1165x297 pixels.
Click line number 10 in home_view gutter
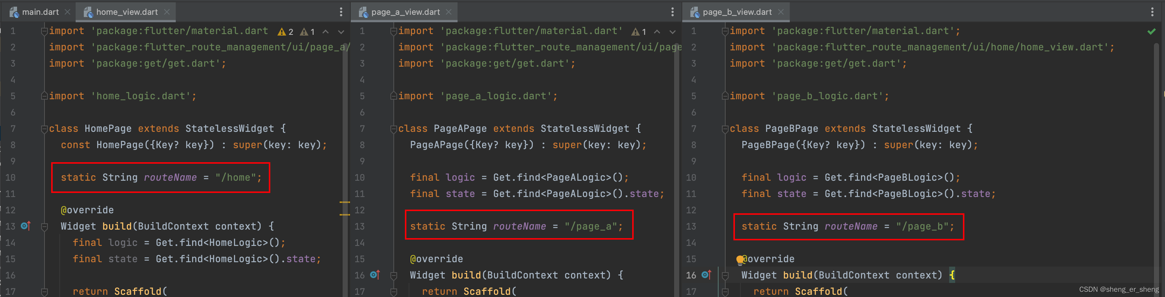click(10, 177)
